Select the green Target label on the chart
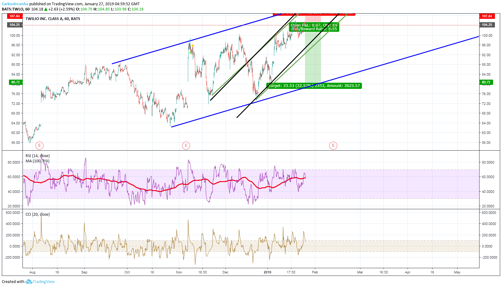The image size is (502, 287). (314, 86)
